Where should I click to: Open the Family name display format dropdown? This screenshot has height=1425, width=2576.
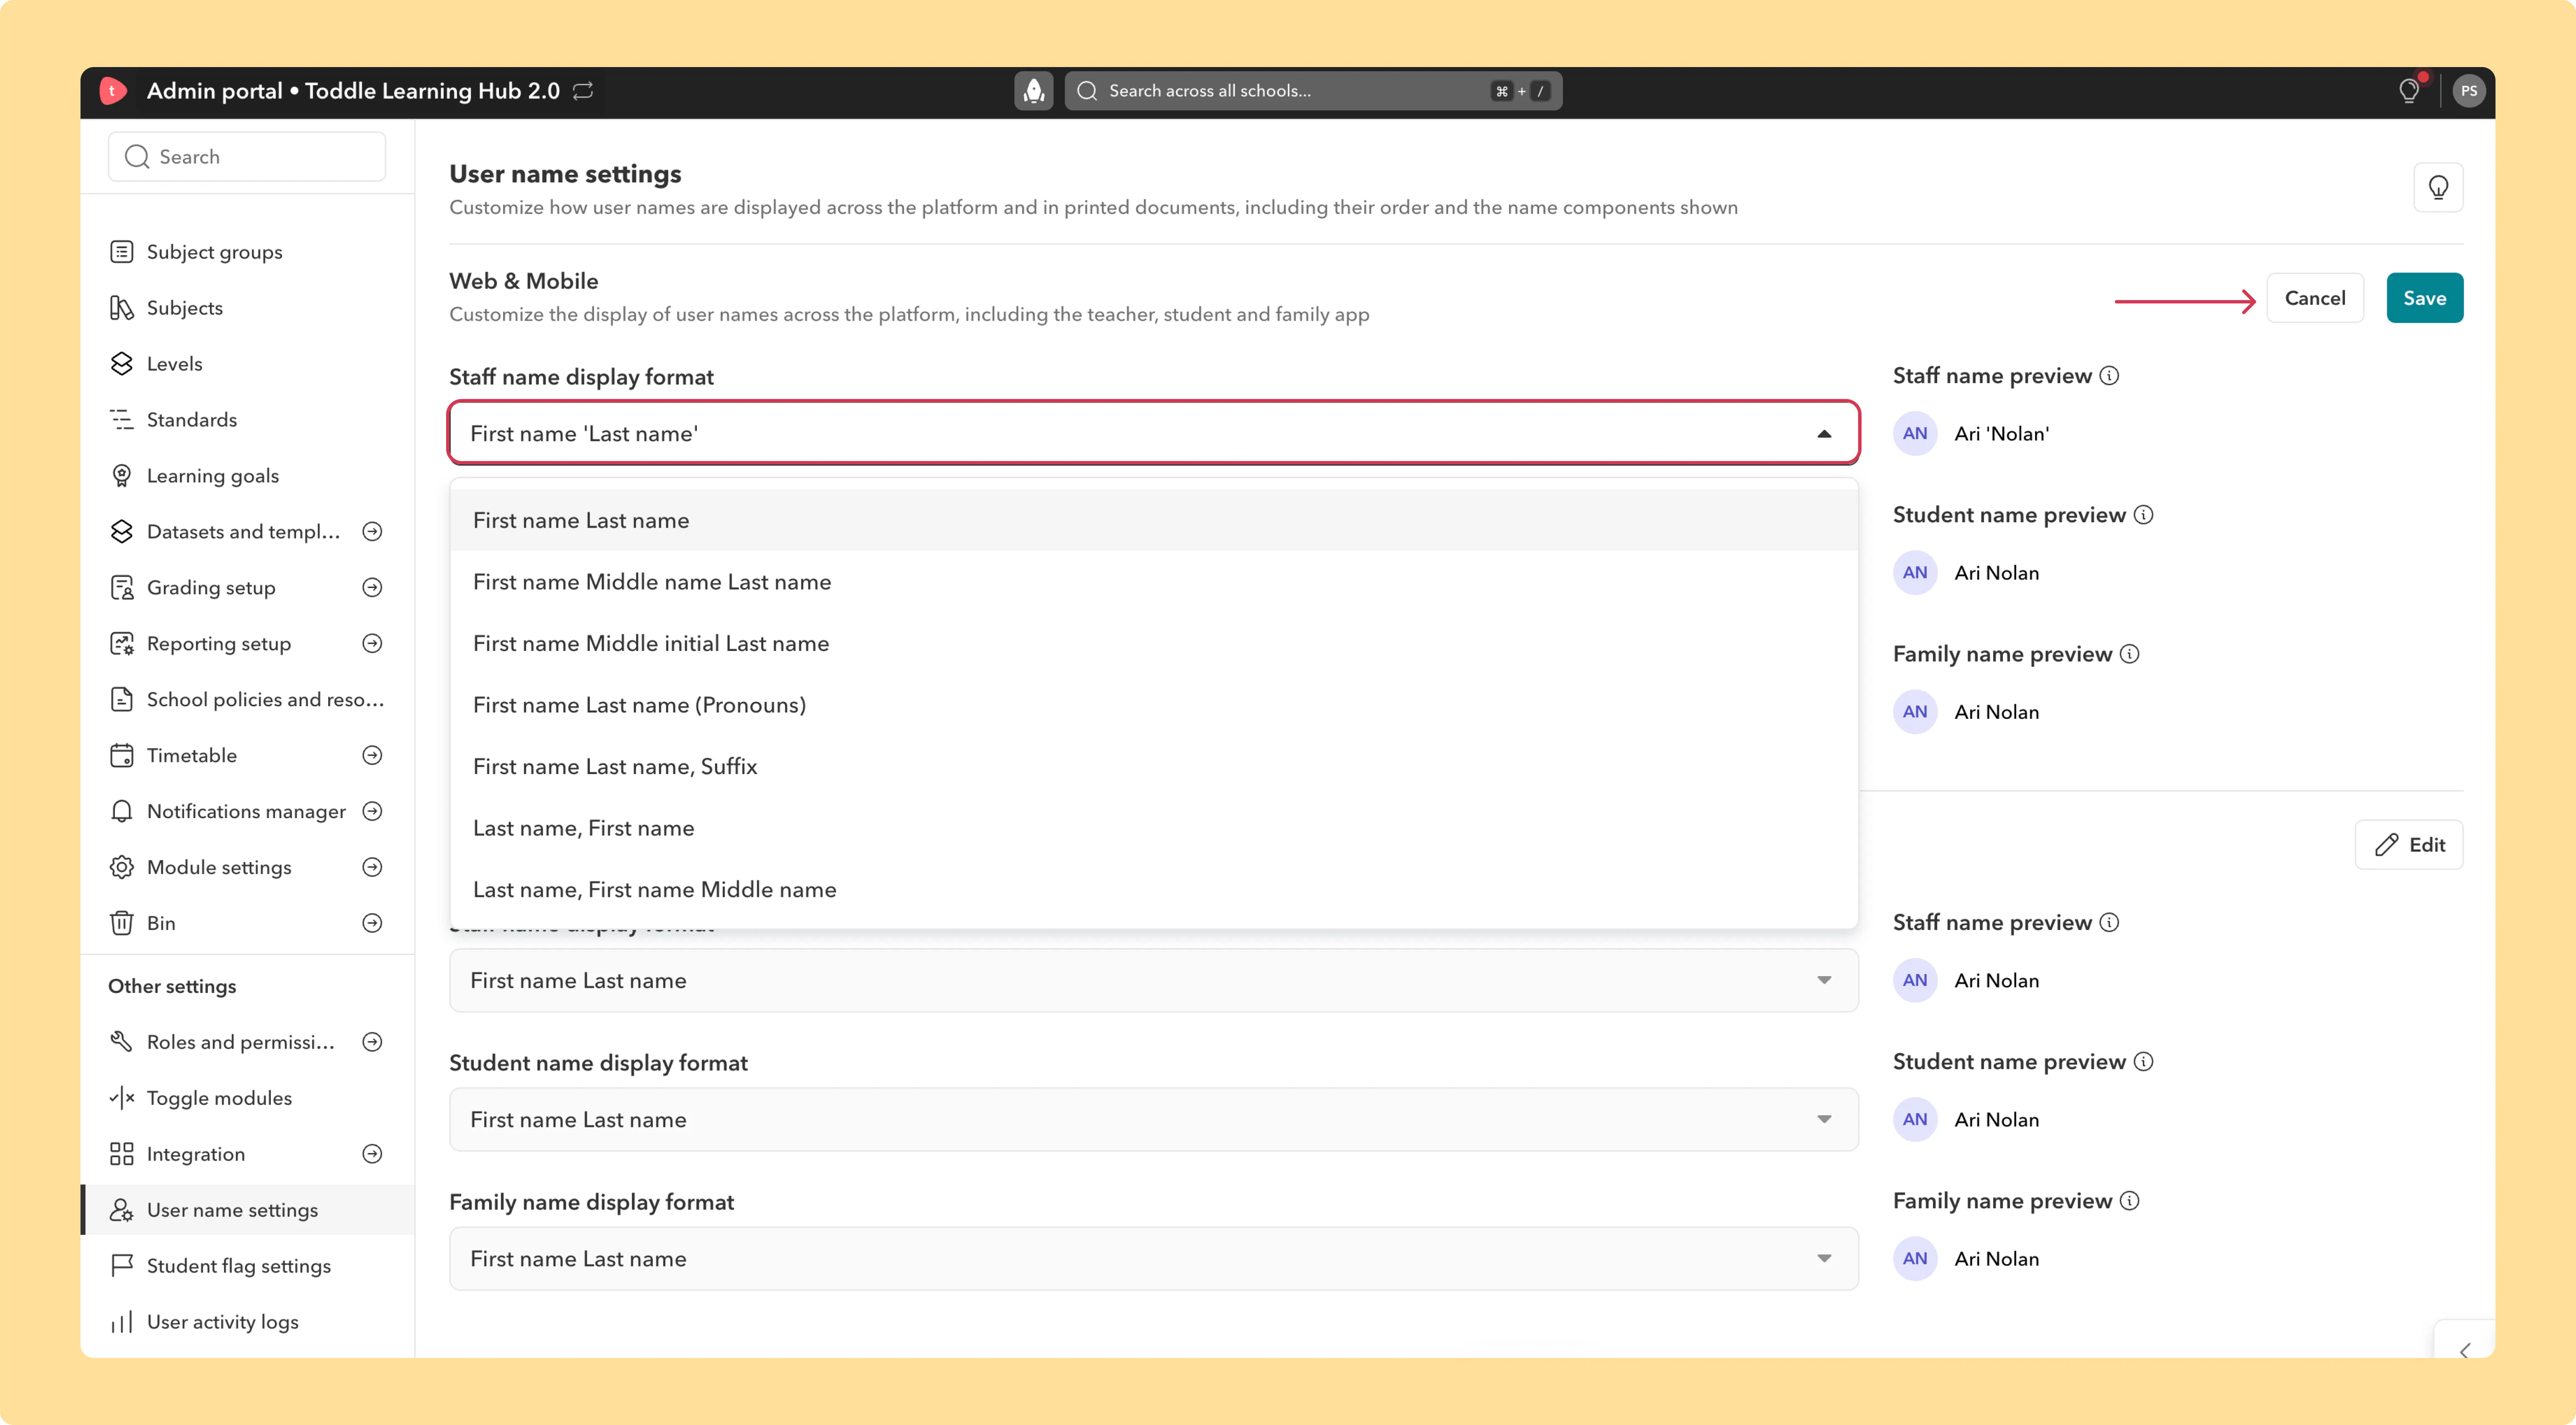[x=1153, y=1258]
